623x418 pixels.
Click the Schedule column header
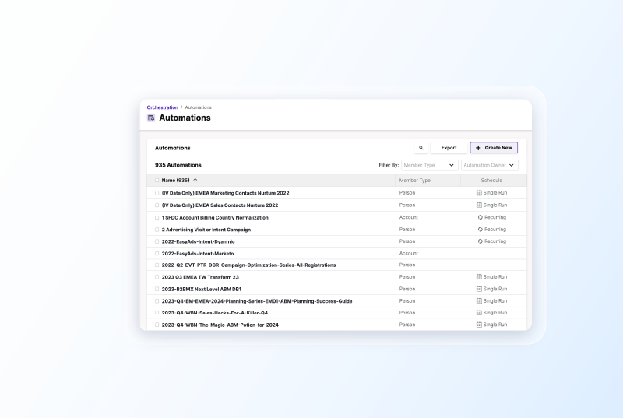(491, 181)
